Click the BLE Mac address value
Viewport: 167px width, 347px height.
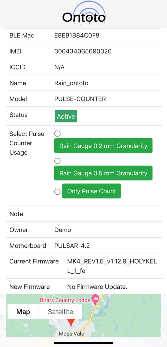[x=76, y=35]
